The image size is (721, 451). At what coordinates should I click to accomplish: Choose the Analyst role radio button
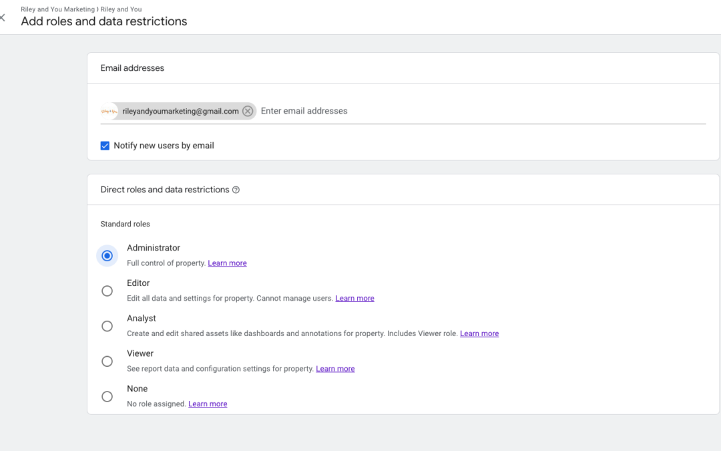[x=107, y=326]
